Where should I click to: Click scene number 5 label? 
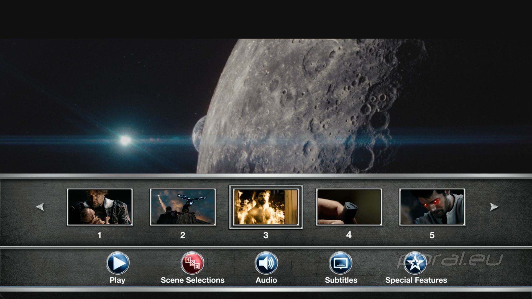432,235
